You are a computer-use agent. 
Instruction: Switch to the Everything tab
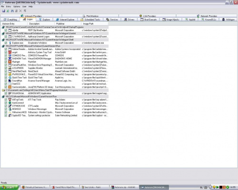[10, 19]
